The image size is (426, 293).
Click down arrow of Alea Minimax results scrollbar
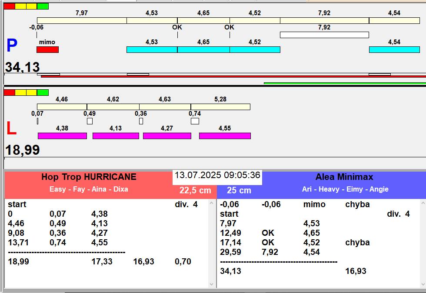(423, 284)
